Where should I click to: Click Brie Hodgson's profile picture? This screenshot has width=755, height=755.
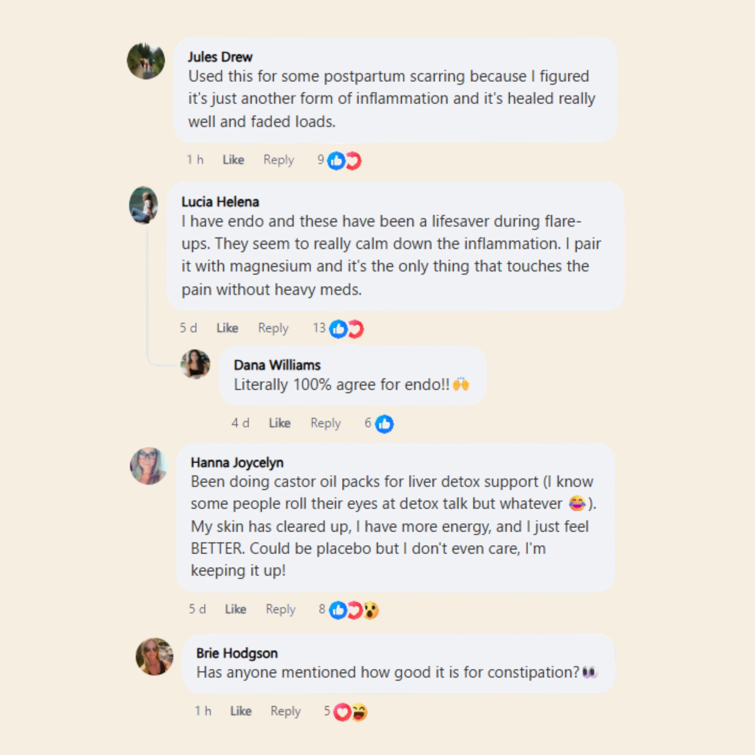pyautogui.click(x=154, y=657)
